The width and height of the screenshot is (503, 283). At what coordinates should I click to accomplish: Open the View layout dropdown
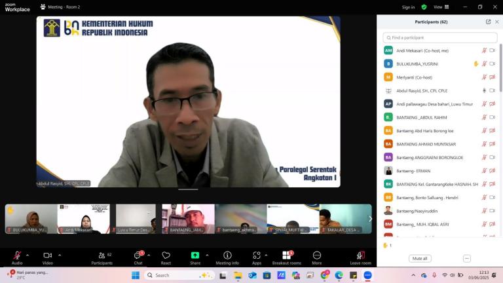[439, 7]
